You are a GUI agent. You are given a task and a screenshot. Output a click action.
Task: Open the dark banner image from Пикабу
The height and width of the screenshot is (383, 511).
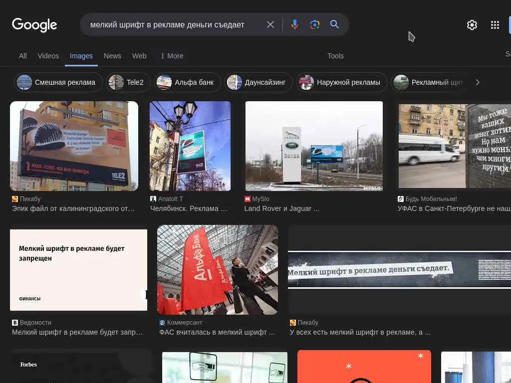(400, 270)
